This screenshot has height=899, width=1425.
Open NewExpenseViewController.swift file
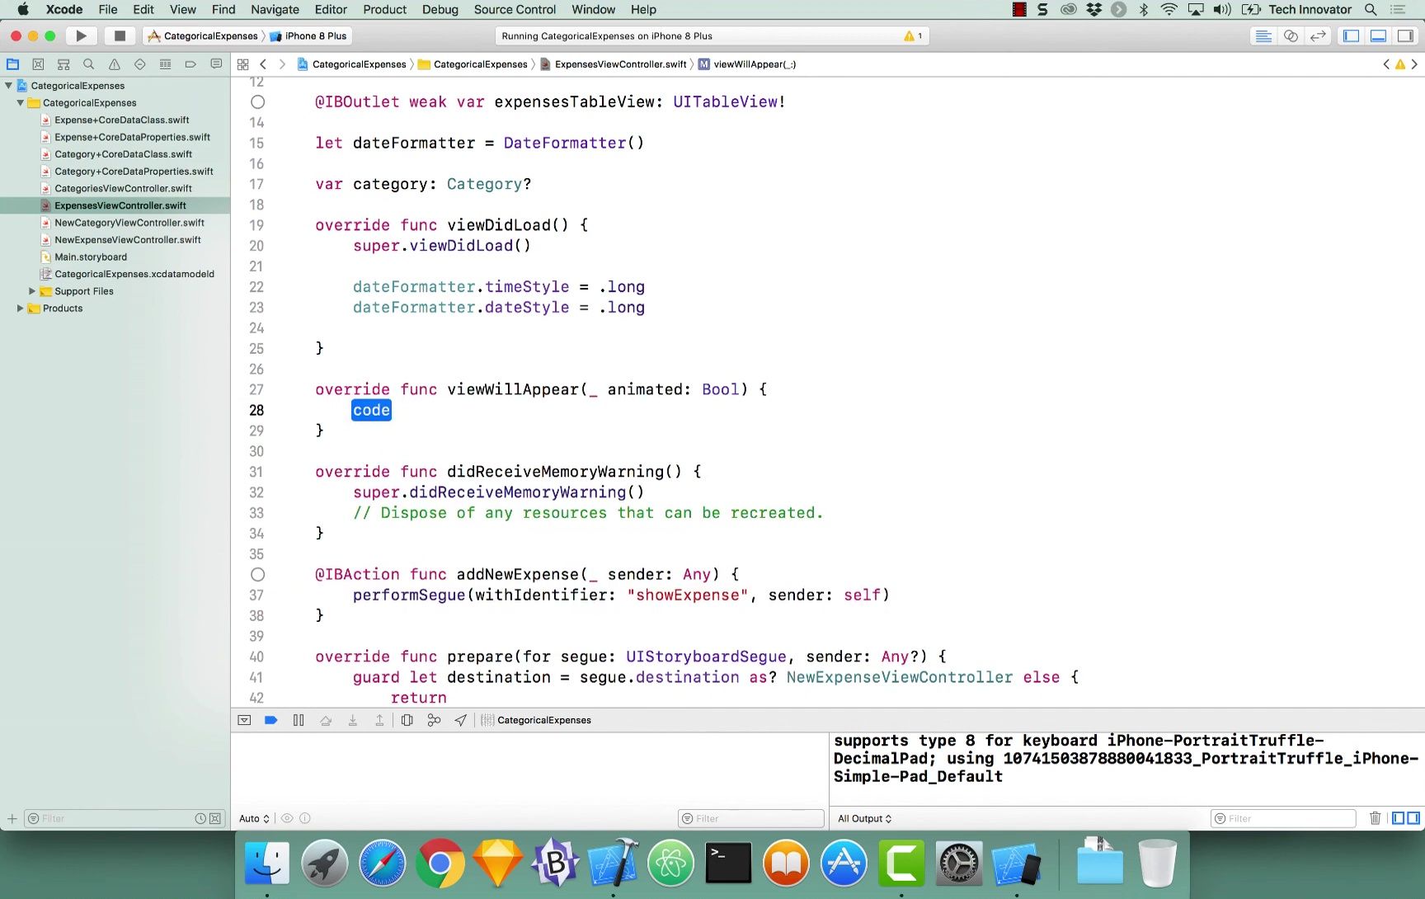coord(127,240)
